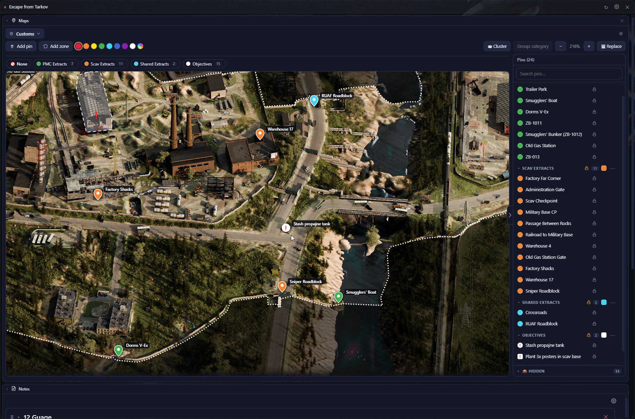The height and width of the screenshot is (419, 635).
Task: Open the Group: category dropdown
Action: point(533,46)
